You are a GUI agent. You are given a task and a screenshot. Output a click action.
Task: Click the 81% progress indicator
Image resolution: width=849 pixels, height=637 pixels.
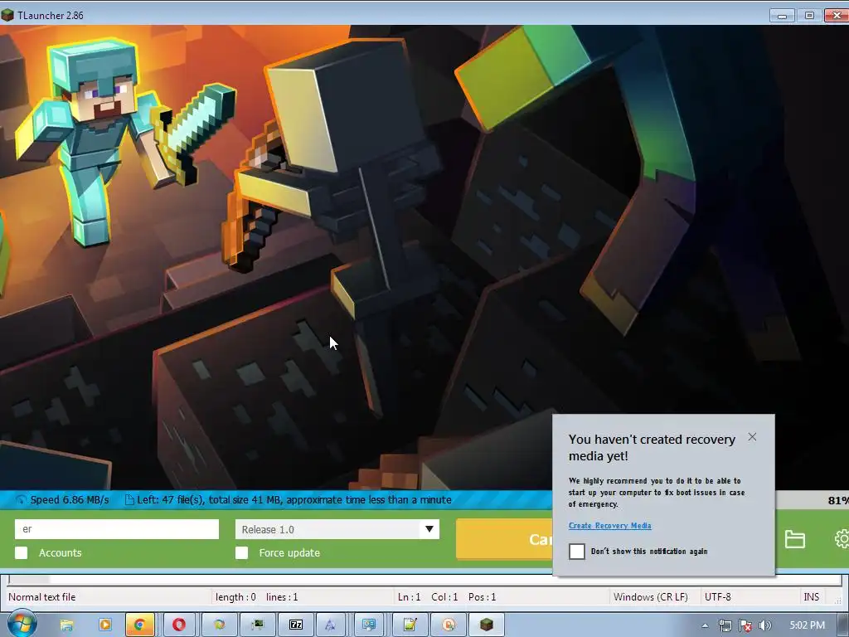coord(838,500)
